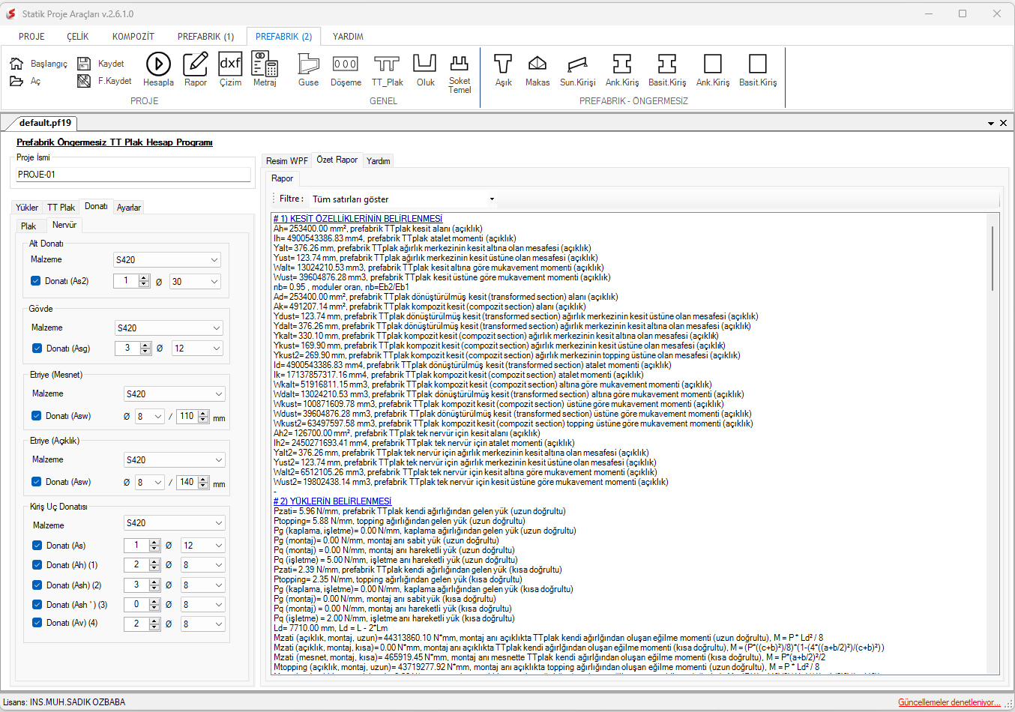1015x712 pixels.
Task: Select the Makas truss tool
Action: click(537, 64)
